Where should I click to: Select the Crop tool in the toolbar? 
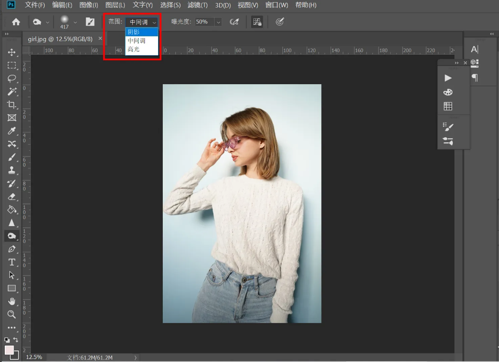point(12,105)
